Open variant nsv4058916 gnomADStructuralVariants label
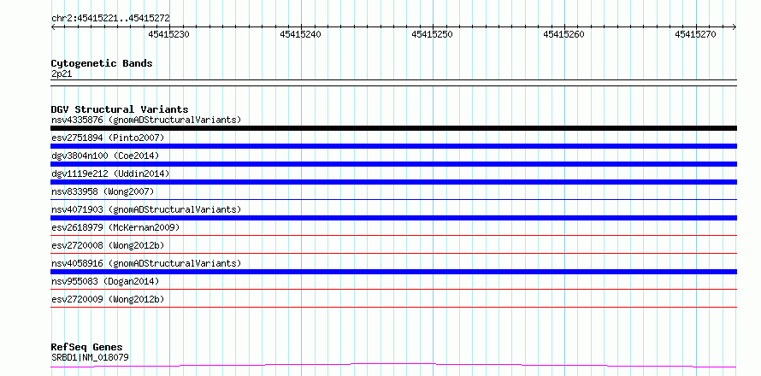The height and width of the screenshot is (376, 761). pyautogui.click(x=146, y=263)
